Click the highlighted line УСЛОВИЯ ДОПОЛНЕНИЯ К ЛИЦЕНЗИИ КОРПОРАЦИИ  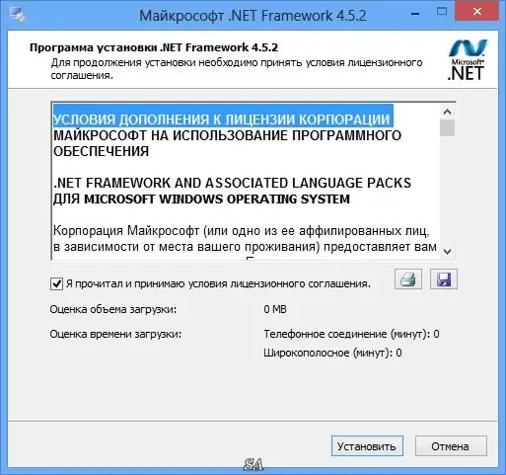(x=223, y=119)
